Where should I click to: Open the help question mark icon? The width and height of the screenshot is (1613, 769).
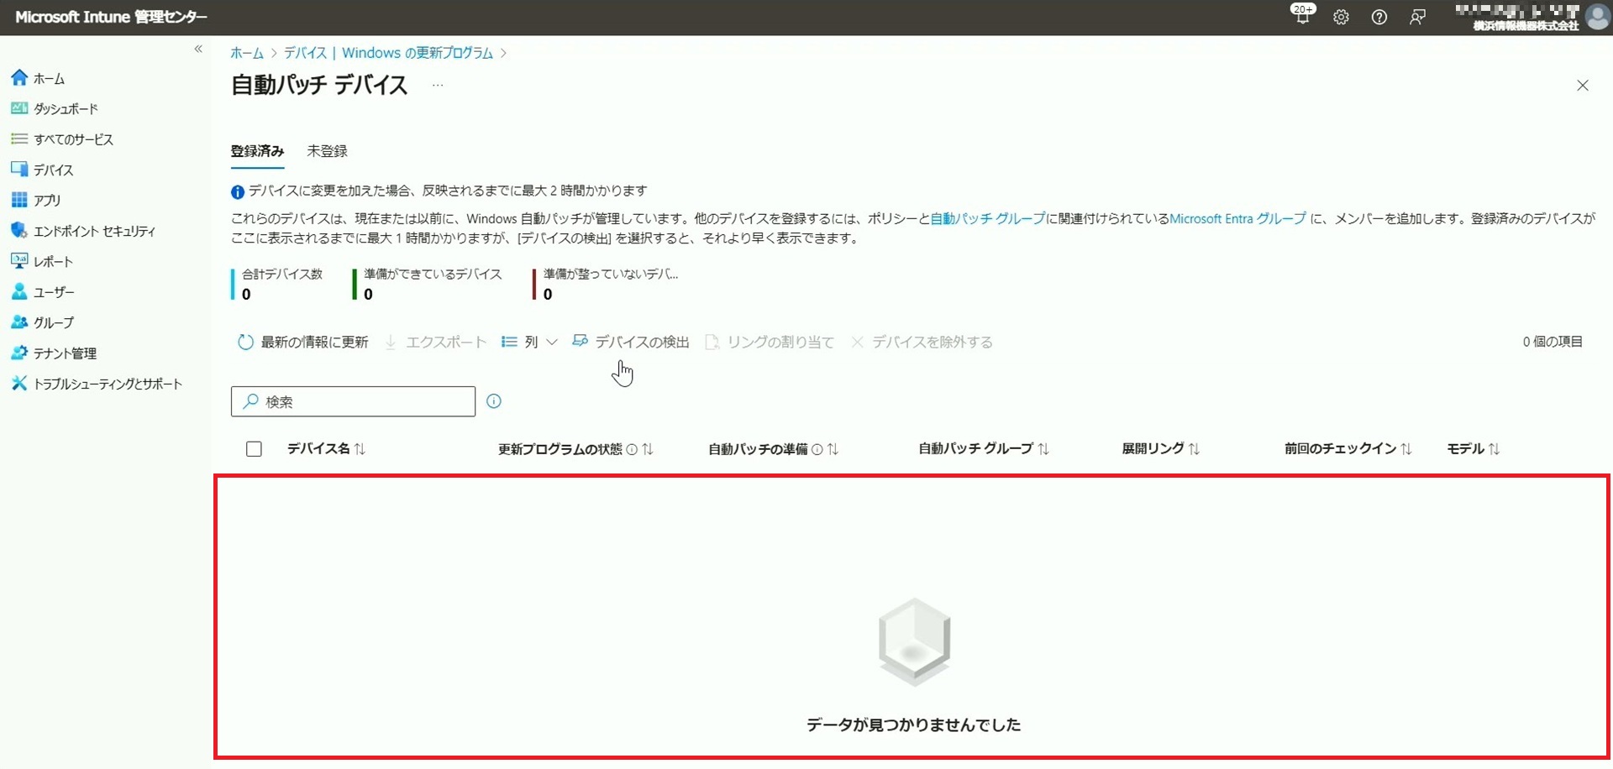tap(1379, 17)
